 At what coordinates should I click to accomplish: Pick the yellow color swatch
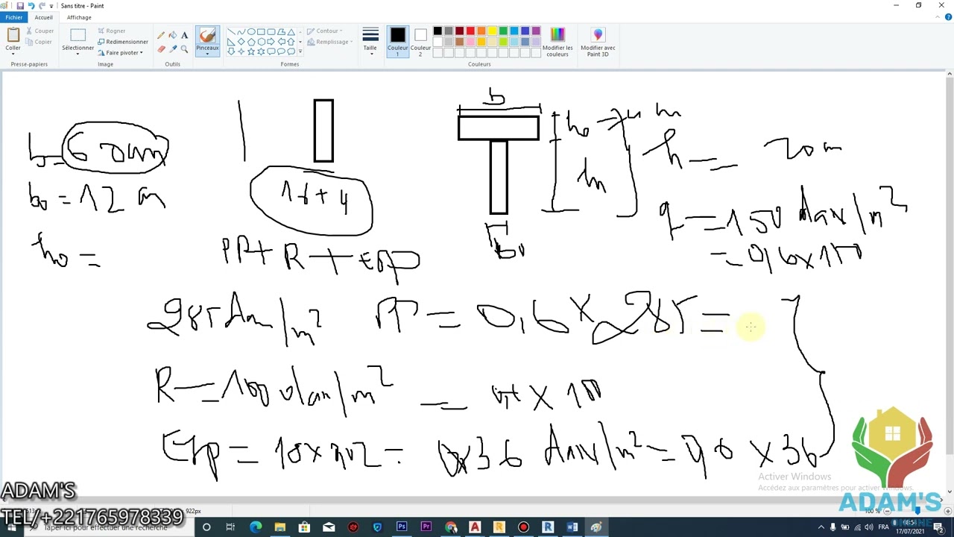coord(492,31)
